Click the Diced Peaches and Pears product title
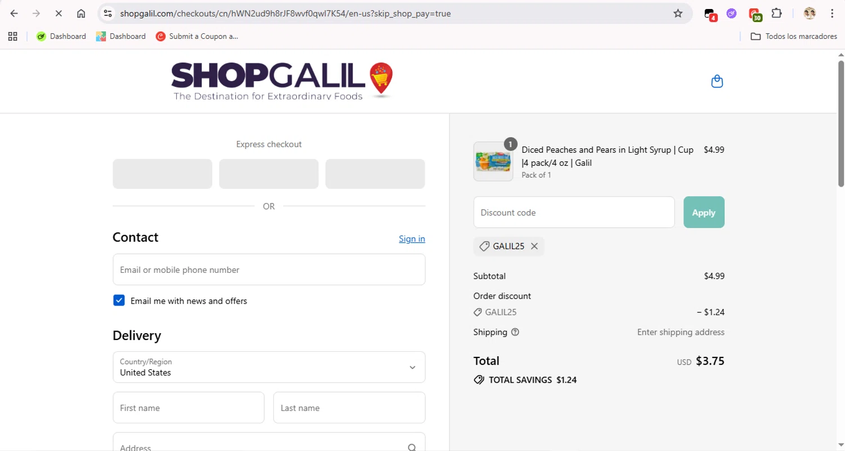Screen dimensions: 845x451 (x=607, y=156)
